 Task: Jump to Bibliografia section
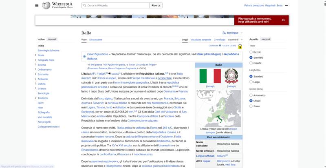(x=44, y=113)
